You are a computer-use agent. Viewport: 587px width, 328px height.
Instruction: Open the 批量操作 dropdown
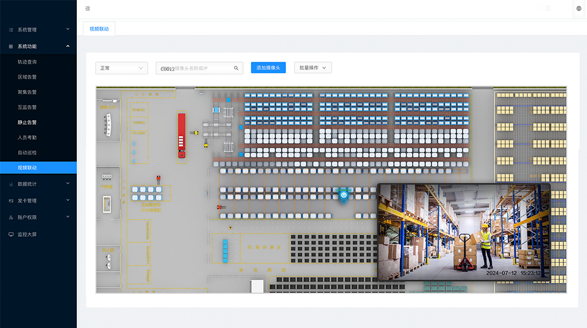[x=313, y=68]
